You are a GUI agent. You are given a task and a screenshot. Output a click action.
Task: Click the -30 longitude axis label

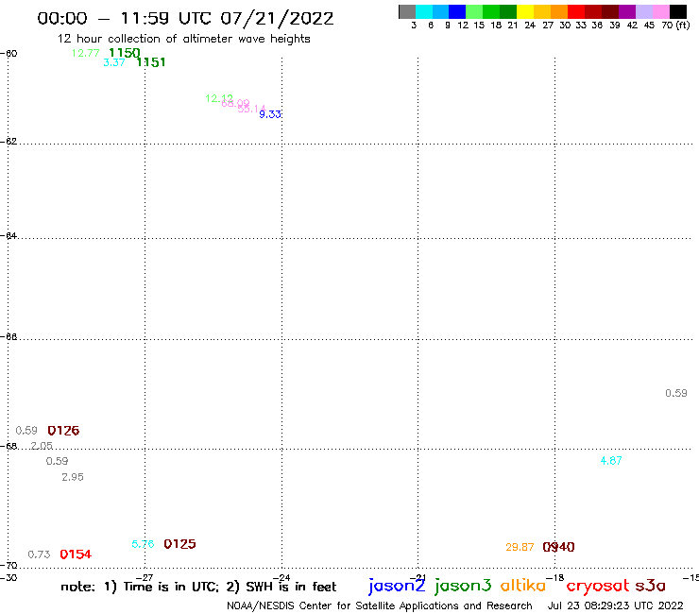point(9,578)
